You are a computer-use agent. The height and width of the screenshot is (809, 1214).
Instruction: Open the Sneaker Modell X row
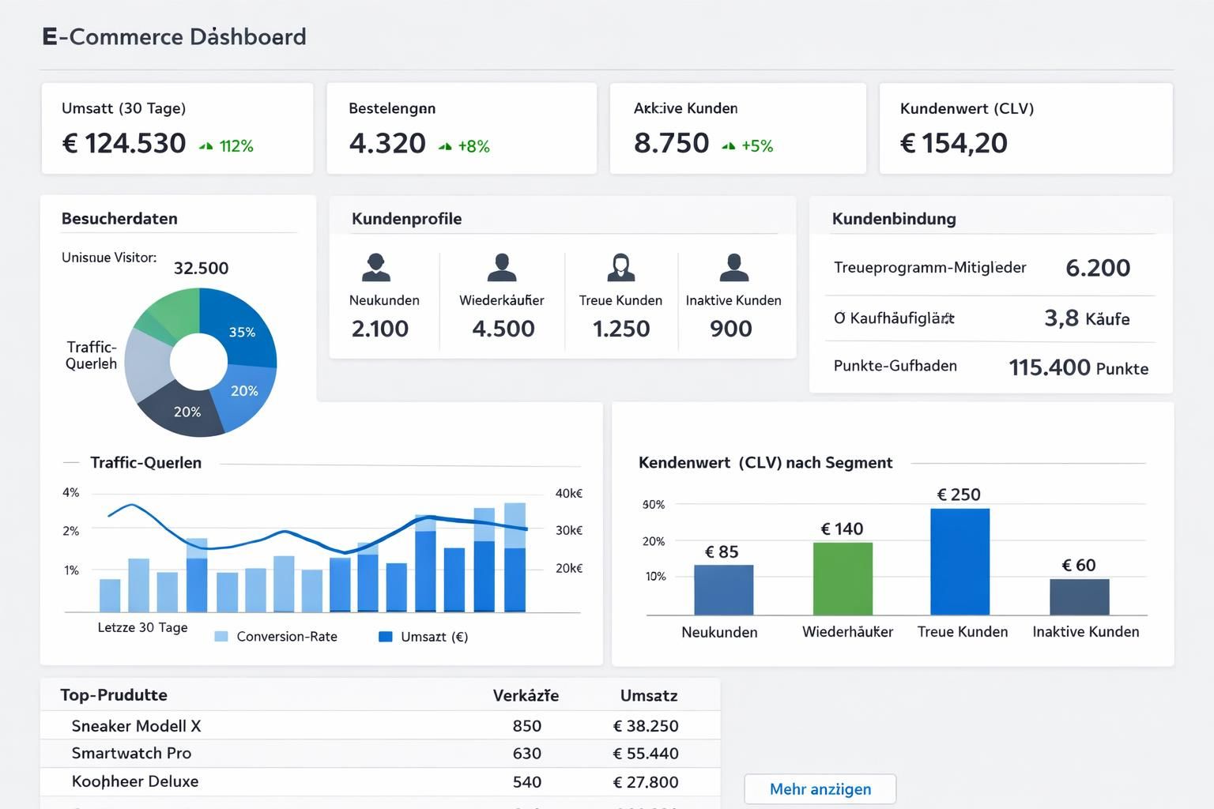tap(380, 725)
